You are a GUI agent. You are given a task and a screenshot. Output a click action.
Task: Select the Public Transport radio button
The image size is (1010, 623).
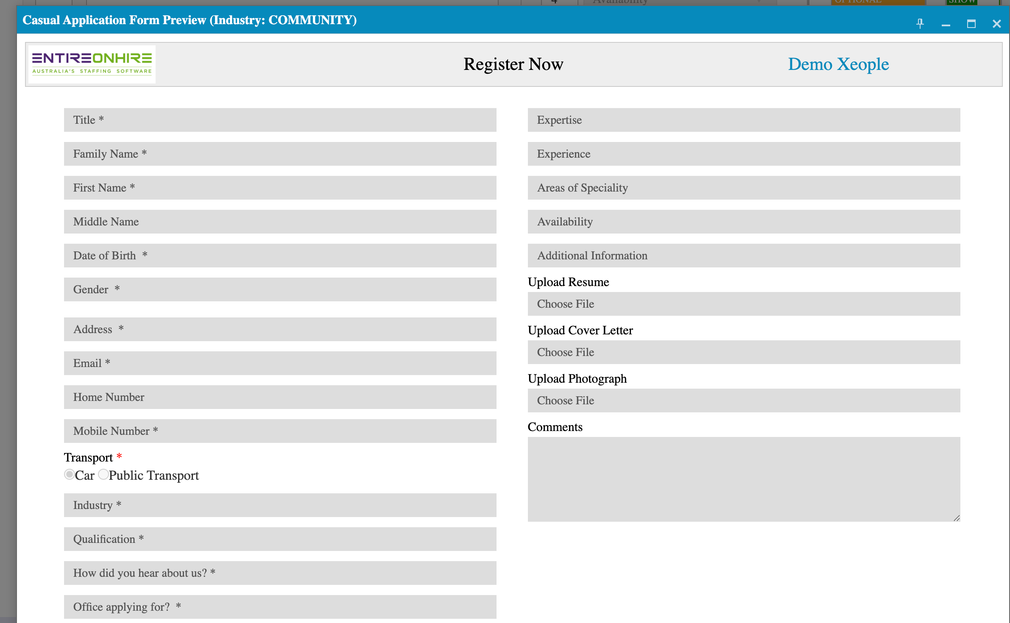pos(103,474)
